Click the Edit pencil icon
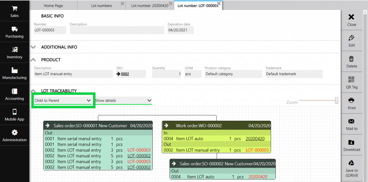The width and height of the screenshot is (368, 182). 351,38
